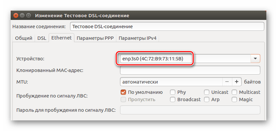Screen dimensions: 277x131
Task: Open the device dropdown arrow
Action: point(255,59)
